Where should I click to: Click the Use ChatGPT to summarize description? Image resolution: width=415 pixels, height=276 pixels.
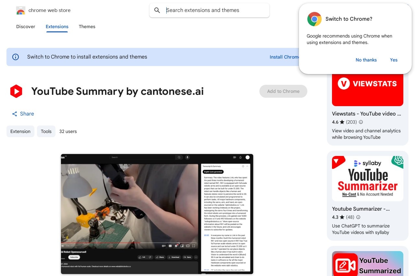pos(361,229)
